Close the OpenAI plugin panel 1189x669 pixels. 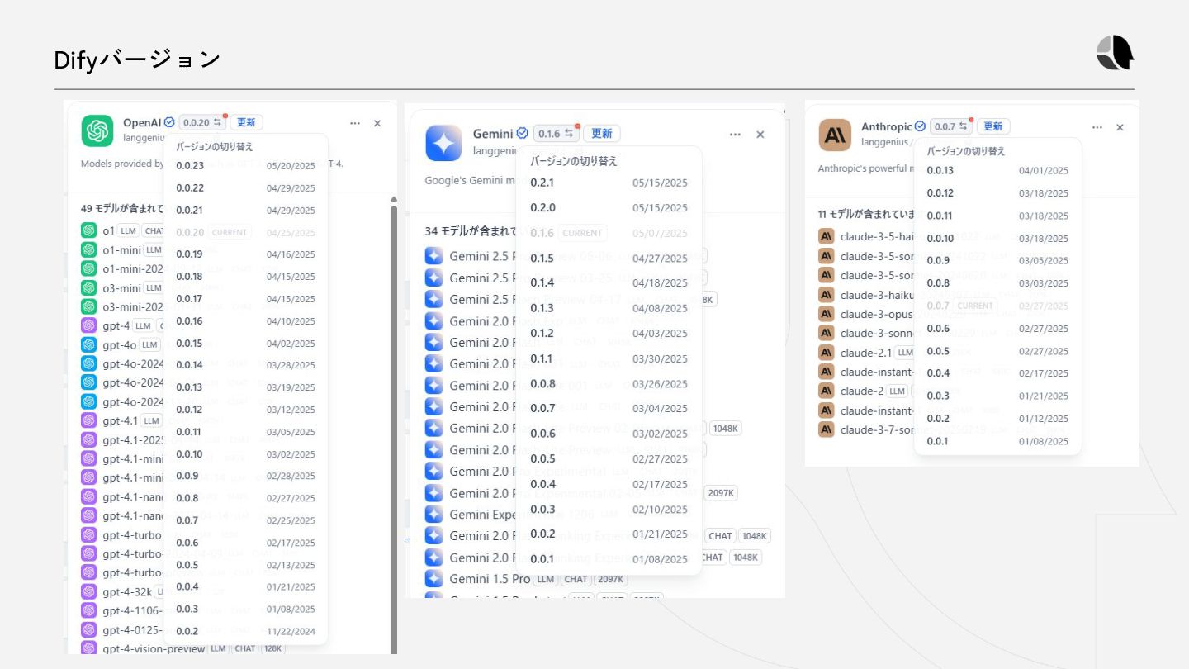tap(377, 123)
